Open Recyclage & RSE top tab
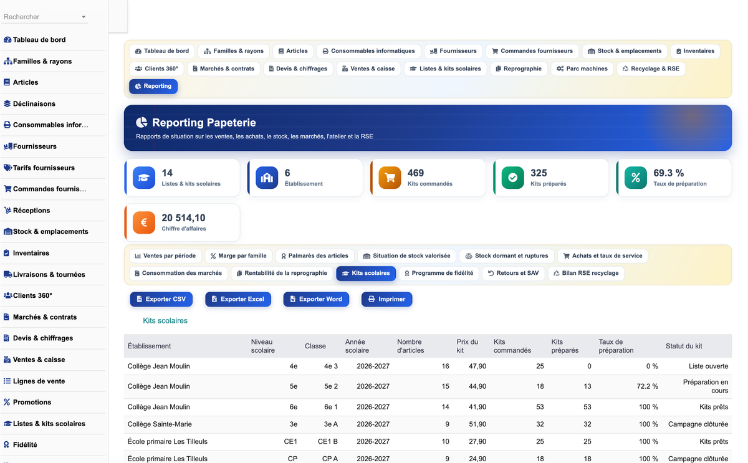 [x=651, y=69]
